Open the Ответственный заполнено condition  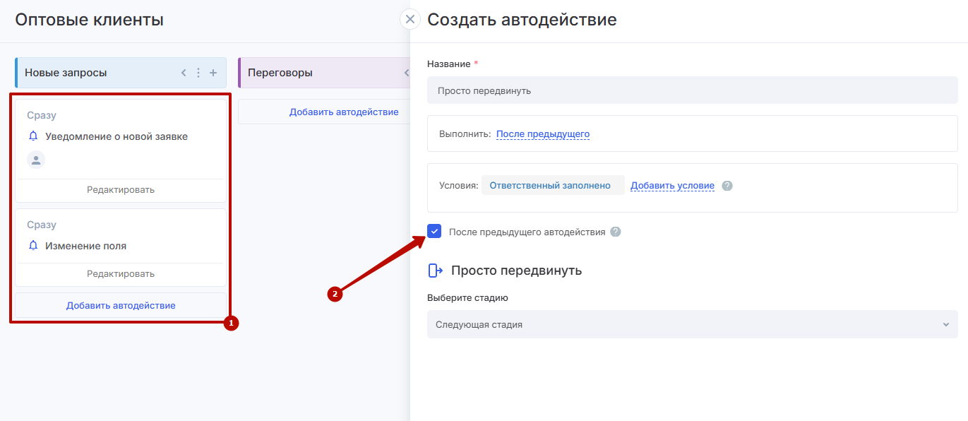(x=549, y=186)
